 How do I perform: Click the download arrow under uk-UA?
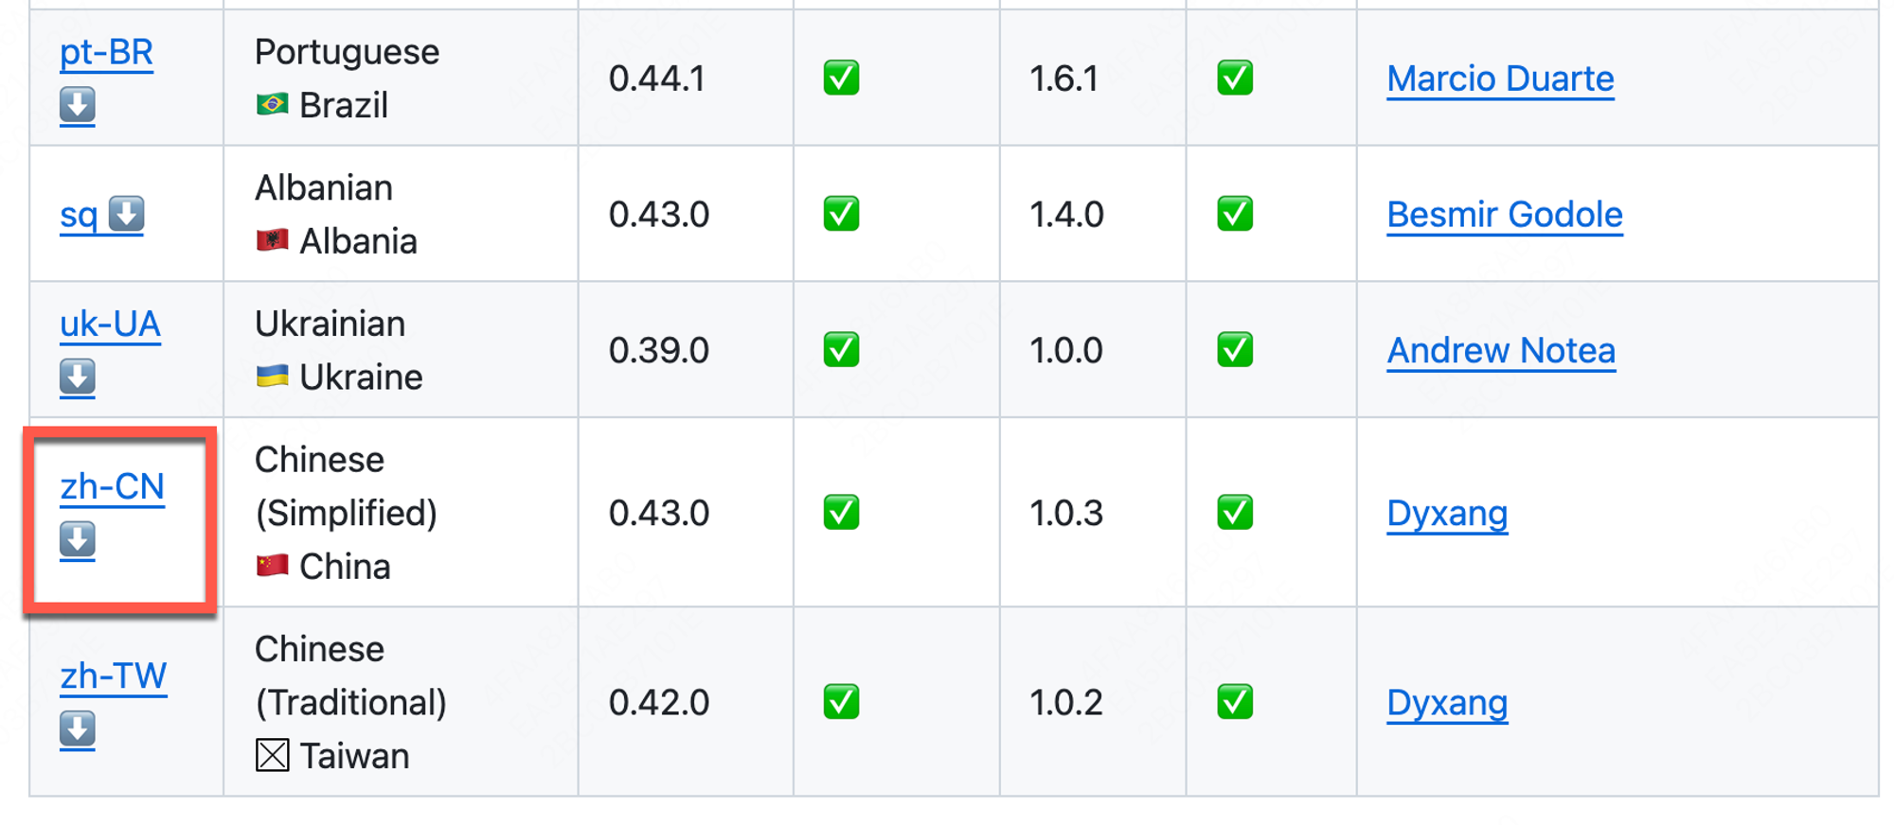click(78, 377)
